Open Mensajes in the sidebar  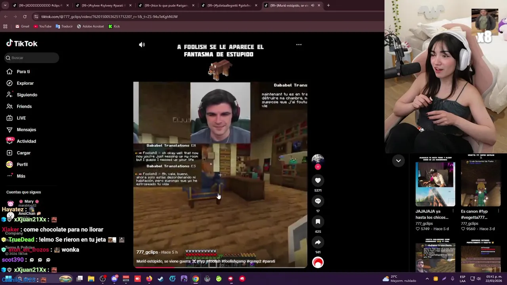[x=26, y=129]
